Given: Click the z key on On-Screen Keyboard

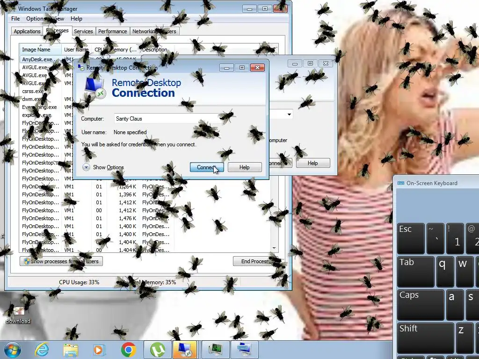Looking at the screenshot, I should pyautogui.click(x=464, y=337).
